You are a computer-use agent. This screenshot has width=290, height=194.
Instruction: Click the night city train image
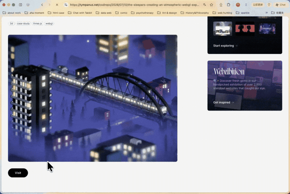pyautogui.click(x=93, y=98)
